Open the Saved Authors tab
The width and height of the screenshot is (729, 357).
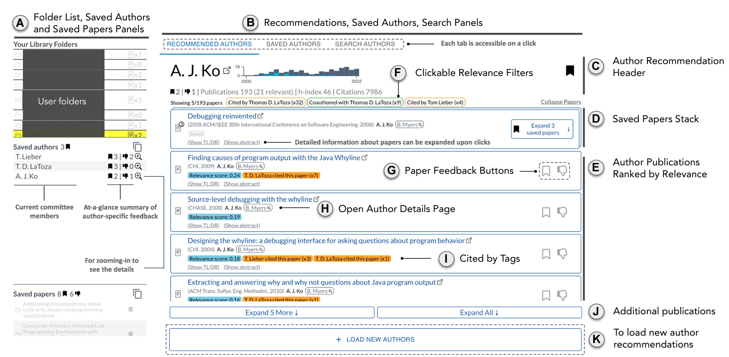point(293,44)
